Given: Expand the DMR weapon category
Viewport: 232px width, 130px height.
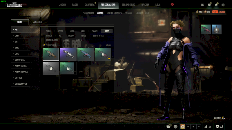Looking at the screenshot, I should coord(25,36).
